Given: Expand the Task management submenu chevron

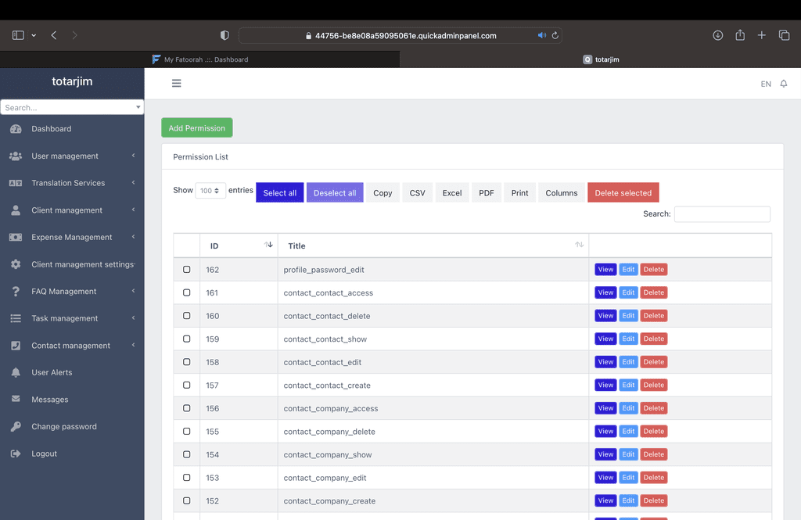Looking at the screenshot, I should point(133,317).
